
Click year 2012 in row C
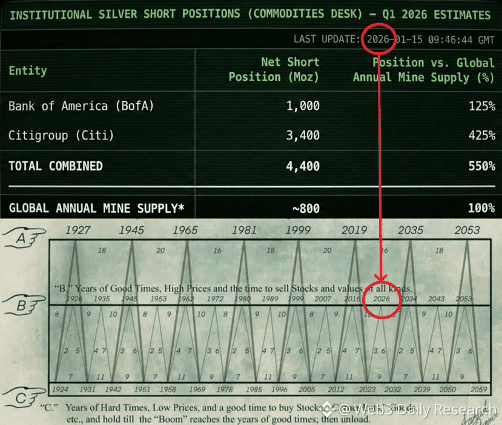[336, 389]
